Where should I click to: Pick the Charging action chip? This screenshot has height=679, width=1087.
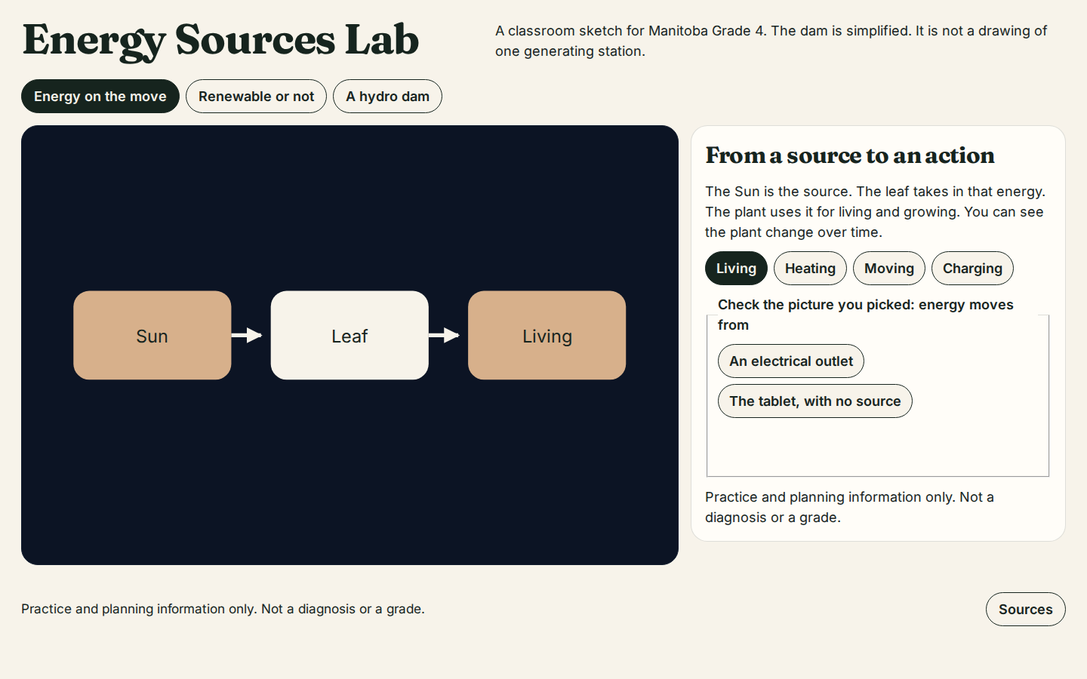click(x=972, y=269)
